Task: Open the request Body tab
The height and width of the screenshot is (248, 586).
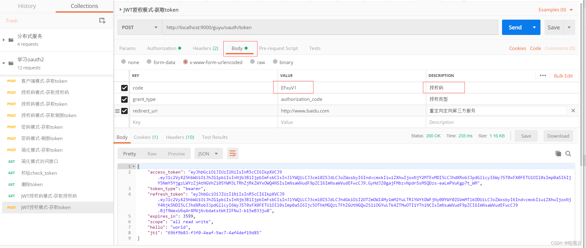Action: [x=240, y=48]
